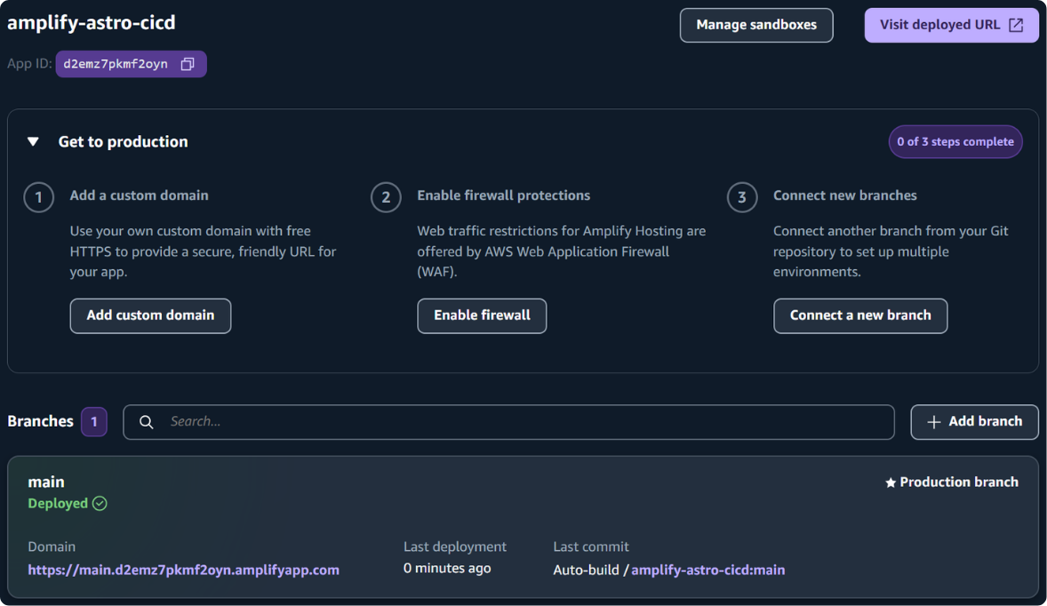This screenshot has height=606, width=1047.
Task: Click the plus icon on Add branch
Action: pos(933,422)
